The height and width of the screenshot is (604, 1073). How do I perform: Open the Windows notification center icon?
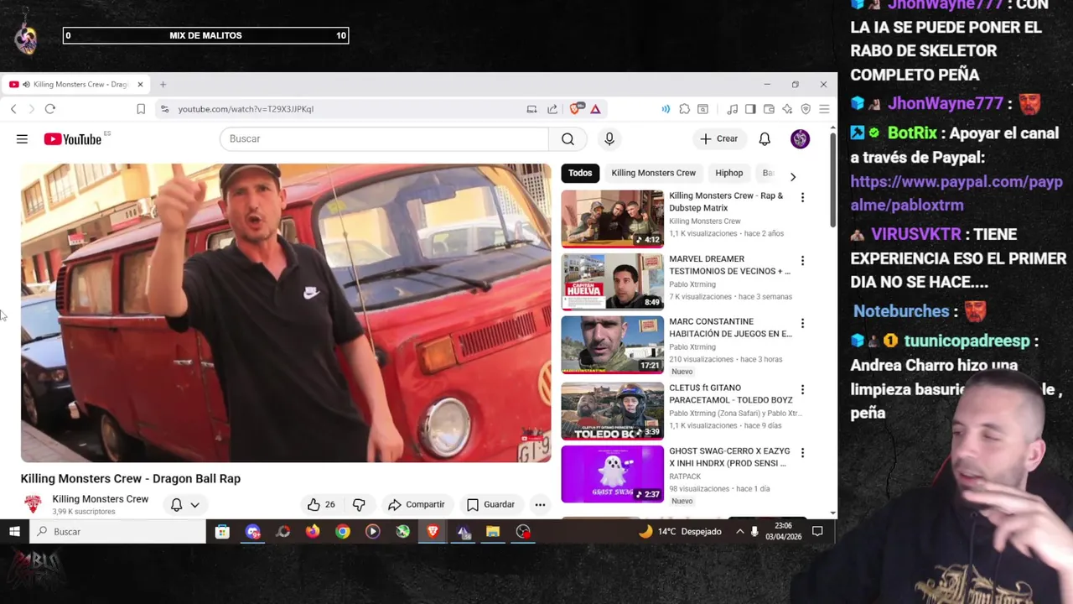817,531
